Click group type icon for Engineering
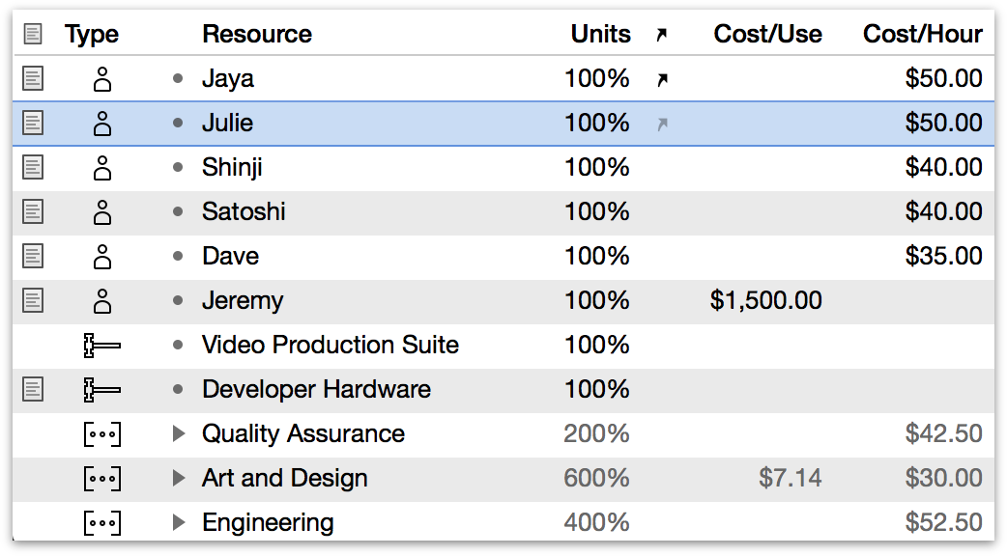 pos(102,522)
